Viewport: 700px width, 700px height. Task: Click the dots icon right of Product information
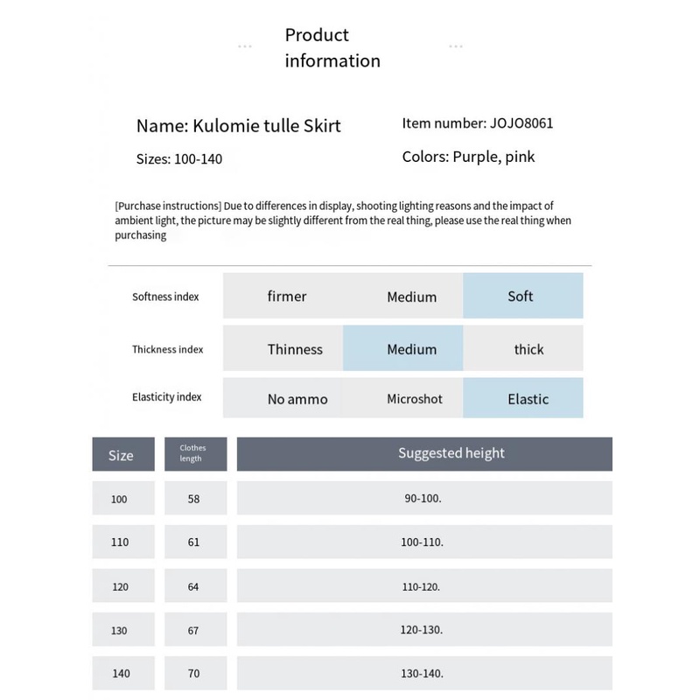click(x=456, y=46)
